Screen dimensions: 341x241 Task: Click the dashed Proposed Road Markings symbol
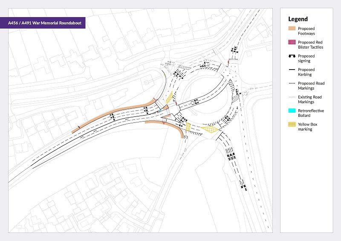[x=292, y=83]
